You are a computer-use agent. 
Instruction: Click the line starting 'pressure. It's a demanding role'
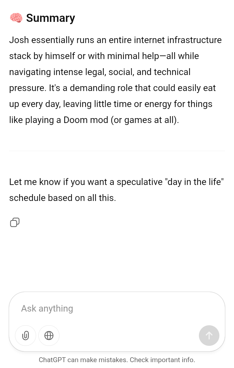coord(112,88)
